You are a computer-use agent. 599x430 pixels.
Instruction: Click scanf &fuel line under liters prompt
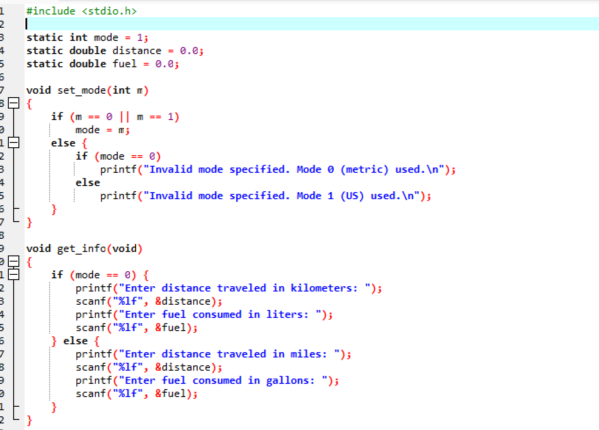click(x=137, y=328)
